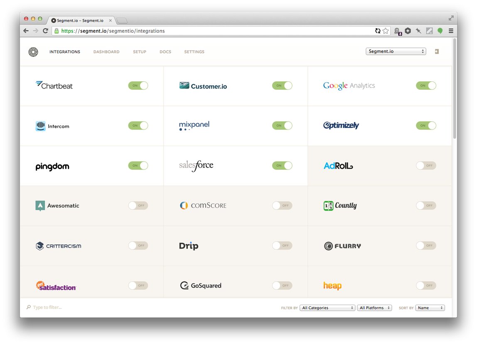This screenshot has width=477, height=345.
Task: Turn off the Customer.io toggle
Action: 282,86
